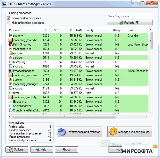This screenshot has width=160, height=158.
Task: Click PID 4228 cell
Action: 46,44
